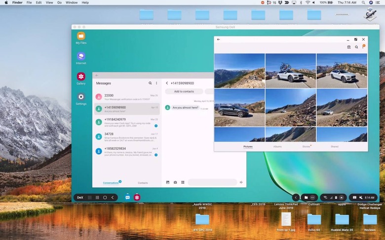Expand the DeX taskbar tray up-arrow
The height and width of the screenshot is (240, 385).
pyautogui.click(x=341, y=198)
